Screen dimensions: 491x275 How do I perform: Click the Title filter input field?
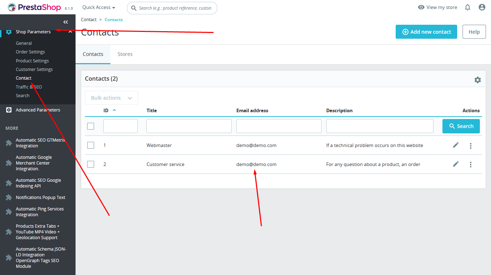pos(189,126)
